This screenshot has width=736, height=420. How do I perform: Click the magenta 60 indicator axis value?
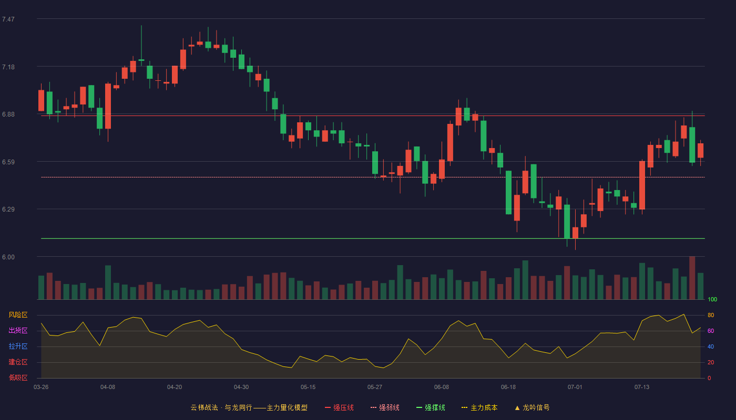(x=711, y=331)
